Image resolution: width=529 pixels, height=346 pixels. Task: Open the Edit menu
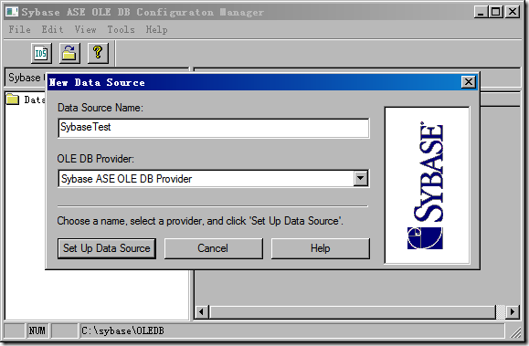click(52, 29)
